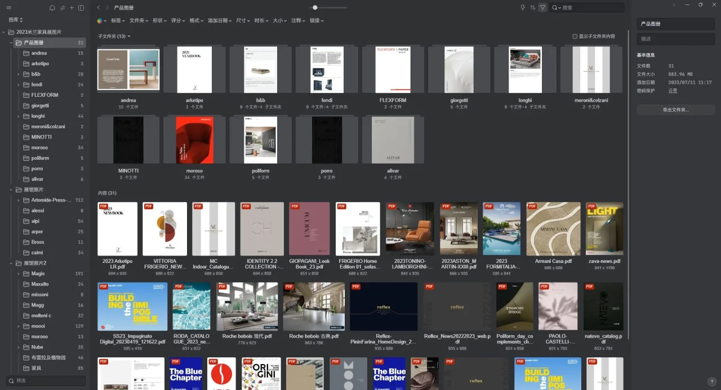Open the notifications bell
Screen dimensions: 721x390
(x=52, y=8)
